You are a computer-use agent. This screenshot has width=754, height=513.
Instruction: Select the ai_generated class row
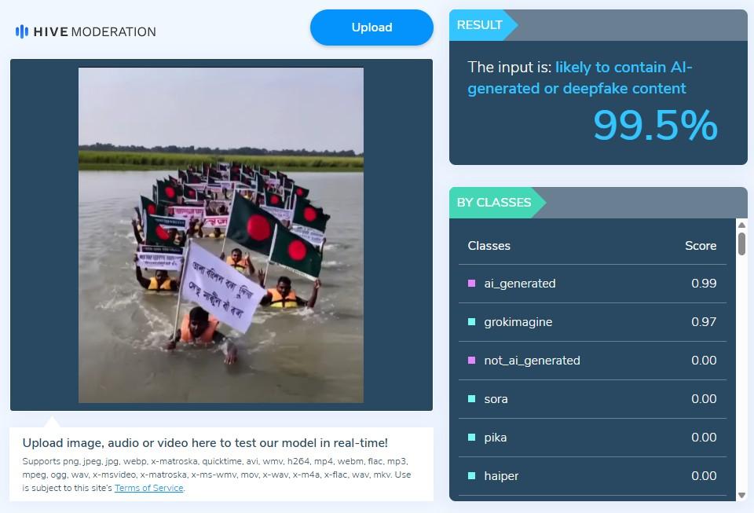point(592,284)
